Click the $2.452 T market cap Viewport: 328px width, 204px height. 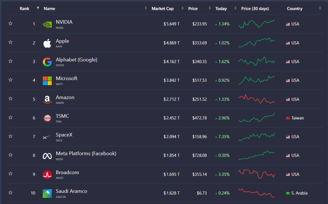click(x=171, y=118)
